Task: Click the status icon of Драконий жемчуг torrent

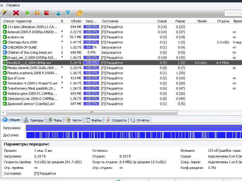Action: point(5,104)
